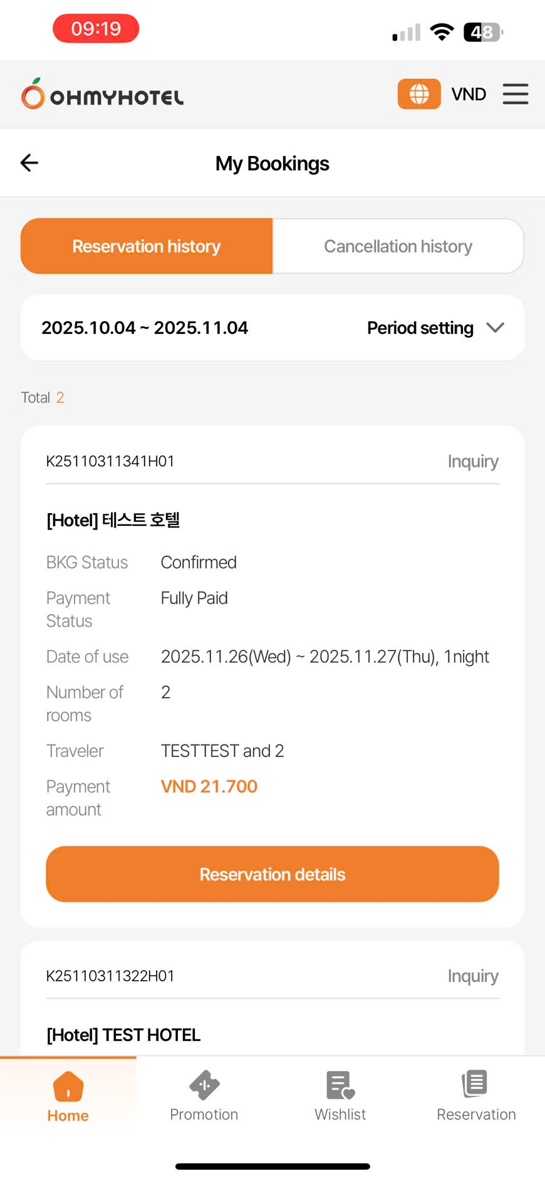Tap the 테스트 호텔 hotel title
The width and height of the screenshot is (545, 1180).
click(113, 520)
